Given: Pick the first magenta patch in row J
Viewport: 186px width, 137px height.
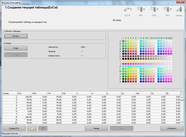Looking at the screenshot, I should point(123,64).
